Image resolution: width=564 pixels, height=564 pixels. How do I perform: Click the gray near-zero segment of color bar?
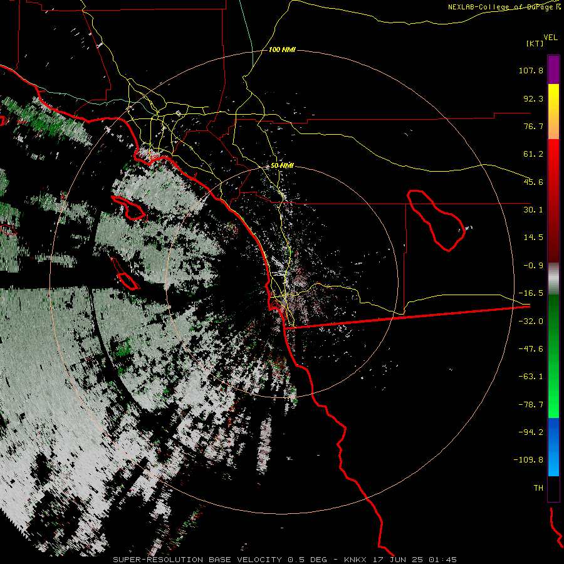553,279
